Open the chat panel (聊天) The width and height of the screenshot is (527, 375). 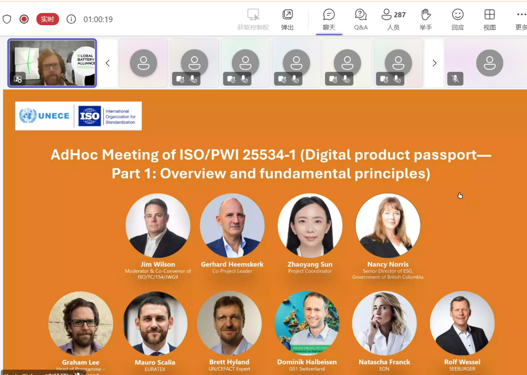point(329,19)
